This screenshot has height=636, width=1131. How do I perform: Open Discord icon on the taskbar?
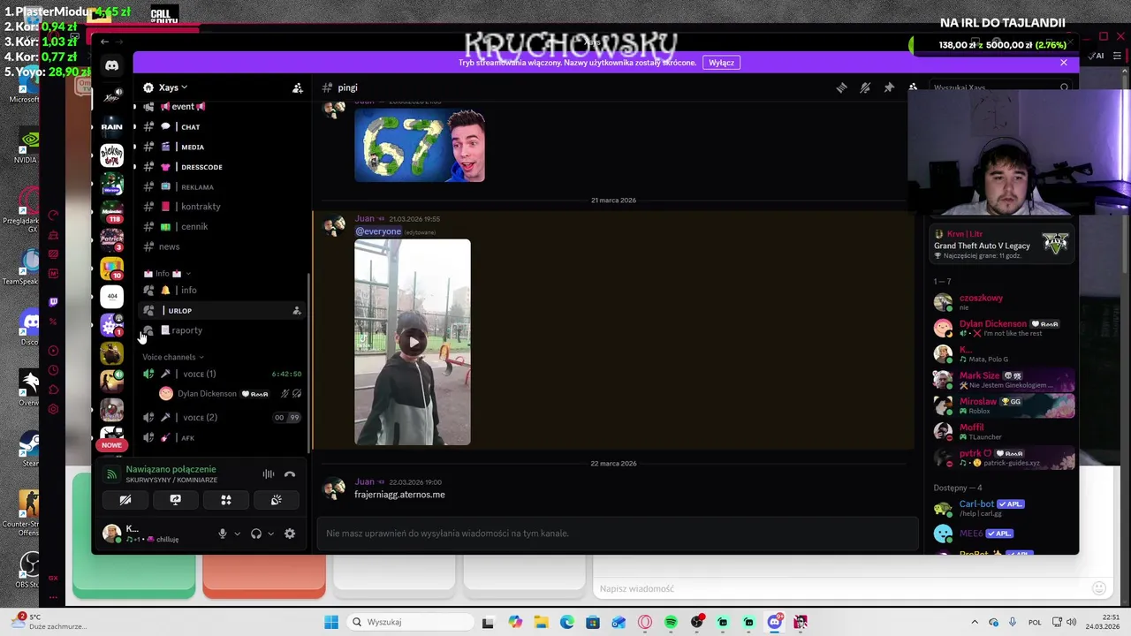point(774,622)
